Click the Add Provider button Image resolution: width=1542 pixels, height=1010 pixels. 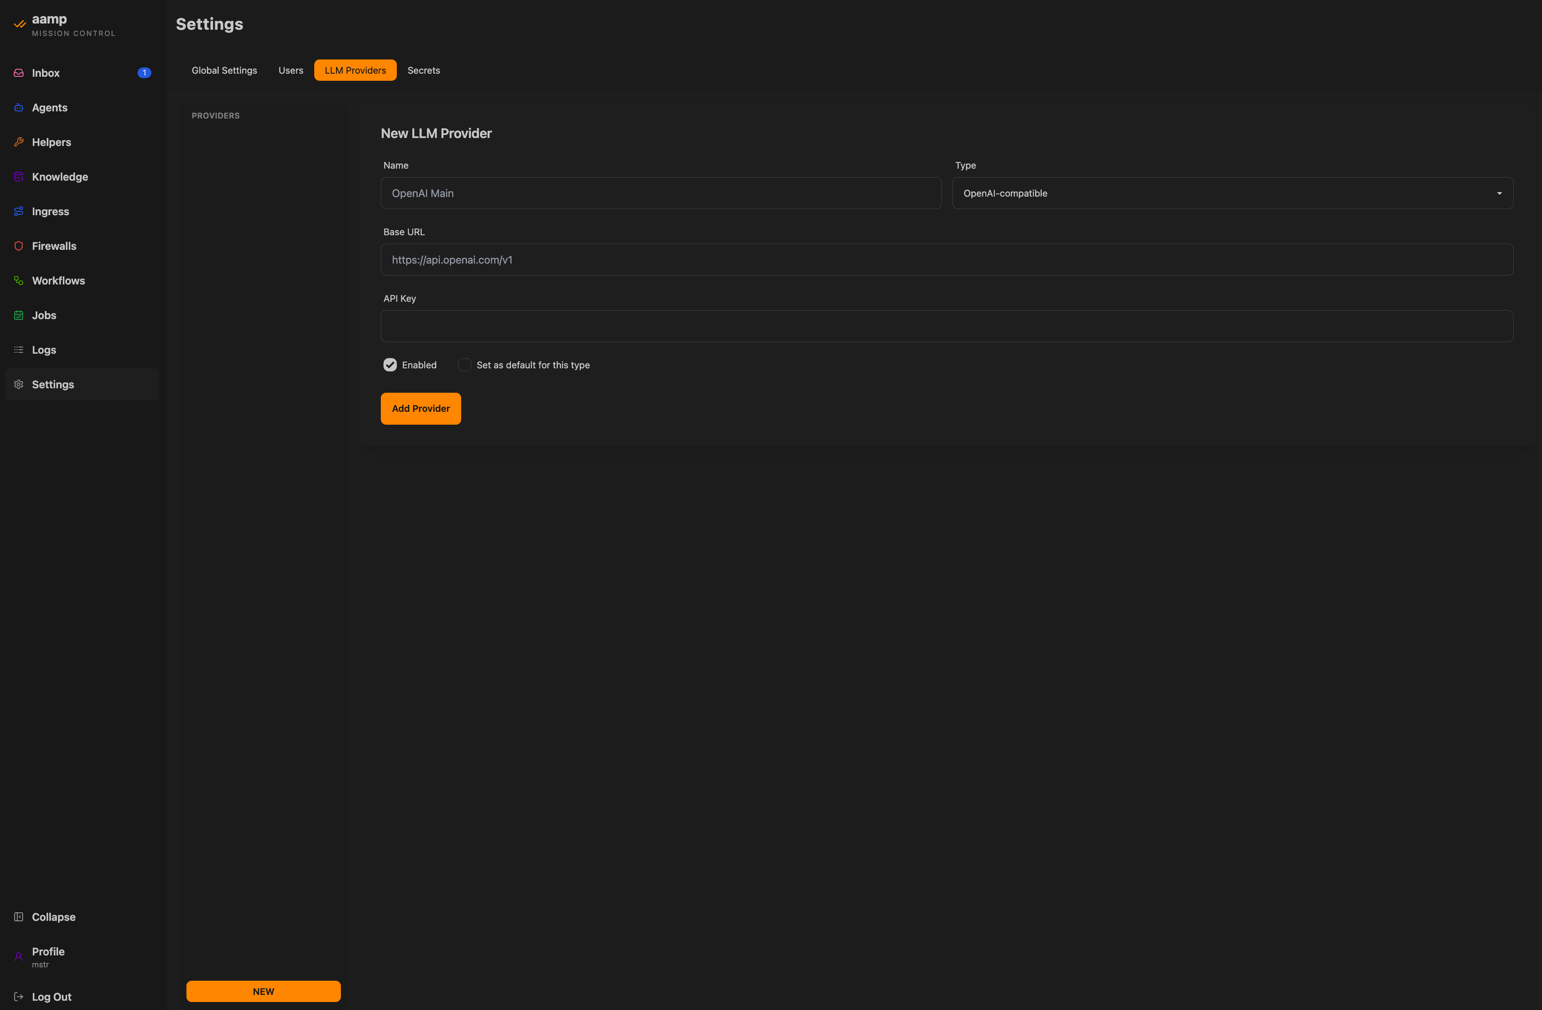click(421, 409)
